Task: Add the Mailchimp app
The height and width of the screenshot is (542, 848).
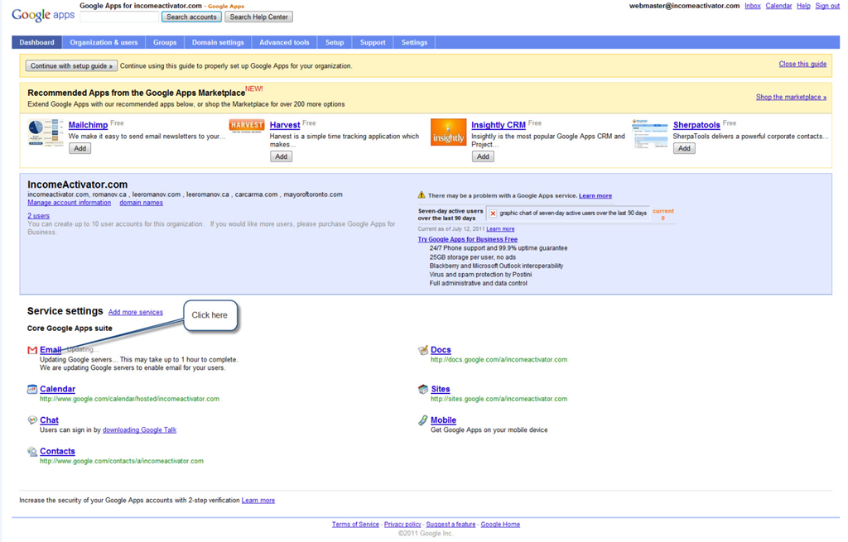Action: 80,149
